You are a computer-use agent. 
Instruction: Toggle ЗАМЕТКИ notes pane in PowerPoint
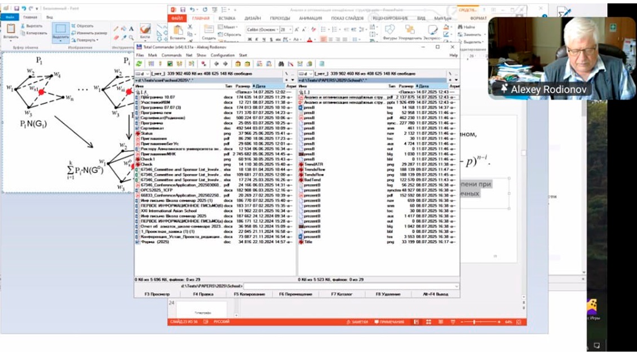(357, 322)
